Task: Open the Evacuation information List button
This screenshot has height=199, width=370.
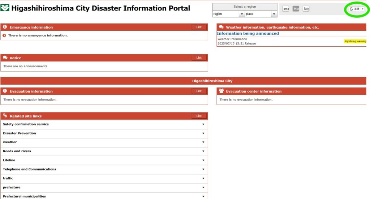Action: click(x=199, y=91)
